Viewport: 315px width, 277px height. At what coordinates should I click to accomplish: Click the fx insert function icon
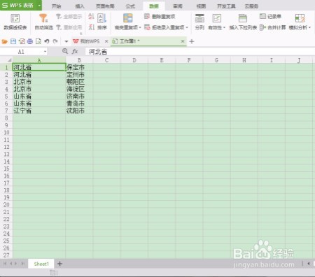click(x=75, y=52)
